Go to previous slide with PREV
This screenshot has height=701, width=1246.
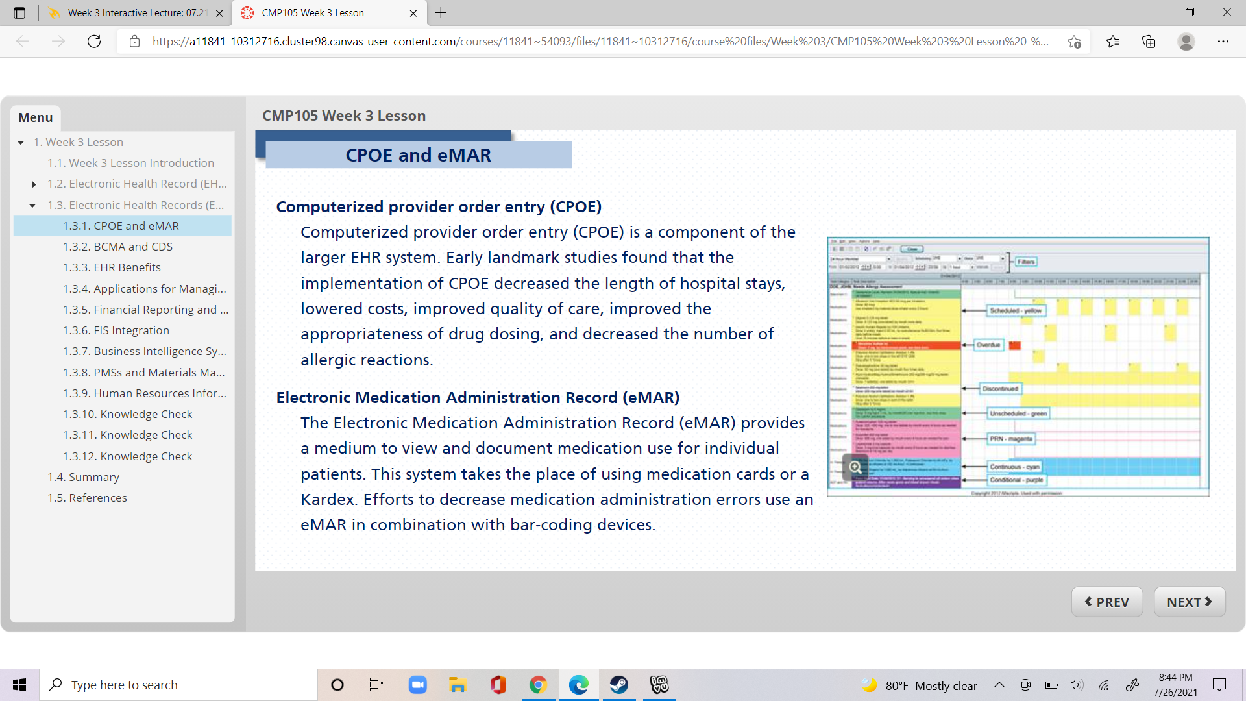[x=1107, y=602]
